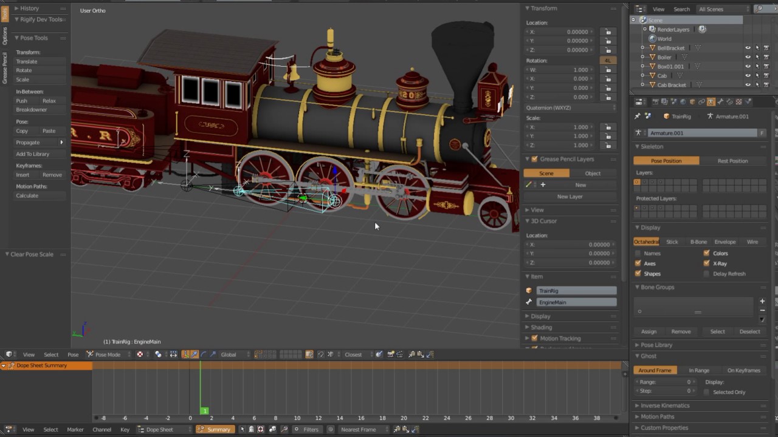Open the Closest snap target dropdown
The height and width of the screenshot is (437, 778).
pyautogui.click(x=357, y=354)
